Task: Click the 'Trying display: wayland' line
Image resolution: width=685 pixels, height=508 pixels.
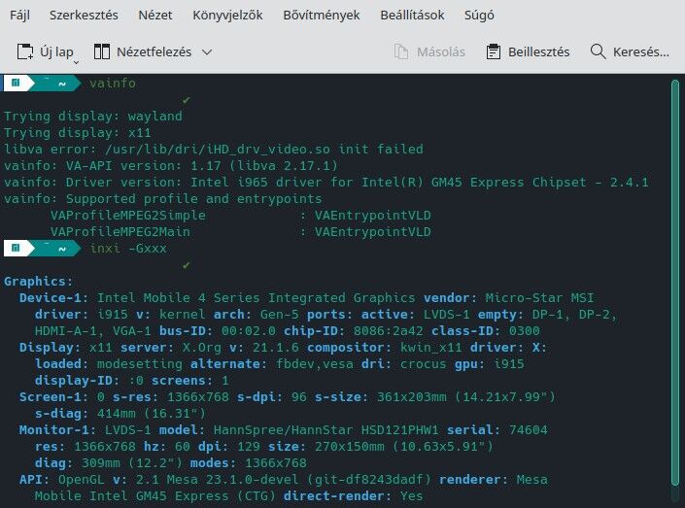Action: pos(93,117)
